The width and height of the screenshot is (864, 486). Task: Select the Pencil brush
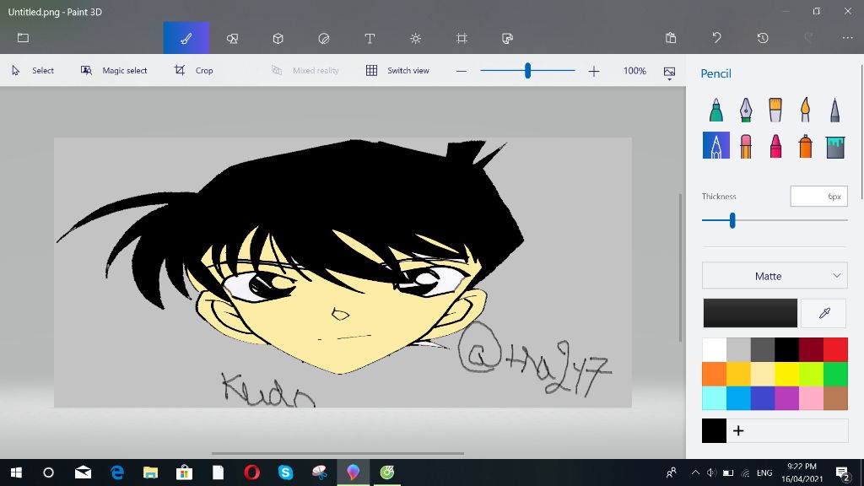coord(715,145)
